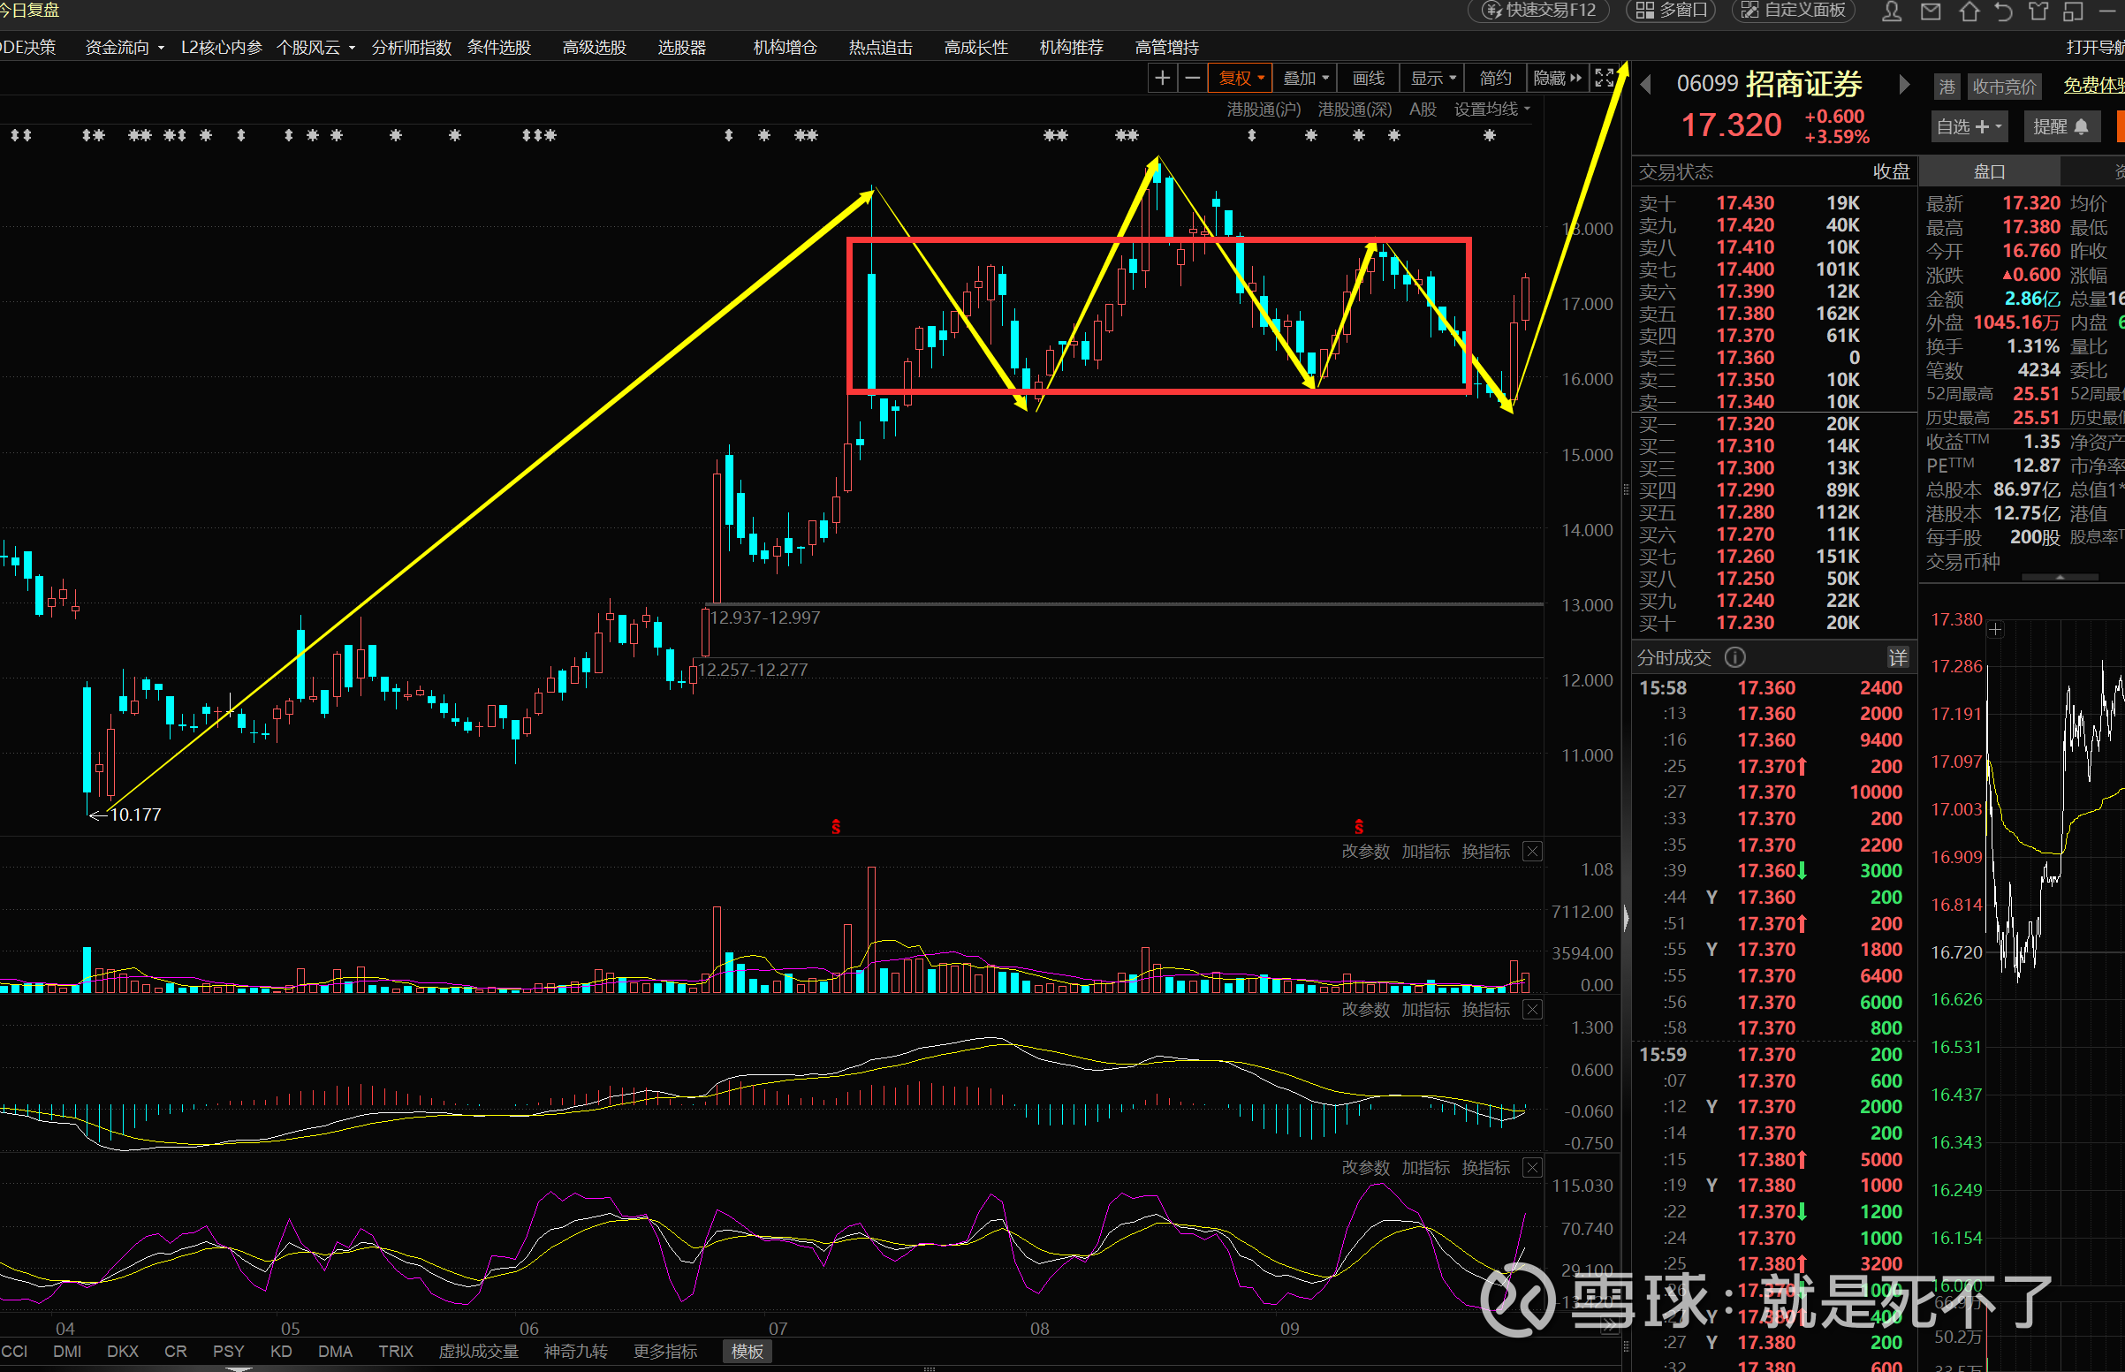
Task: Click the zoom-in plus chart button
Action: [1162, 79]
